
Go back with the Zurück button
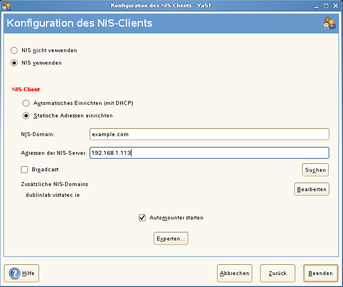[277, 273]
